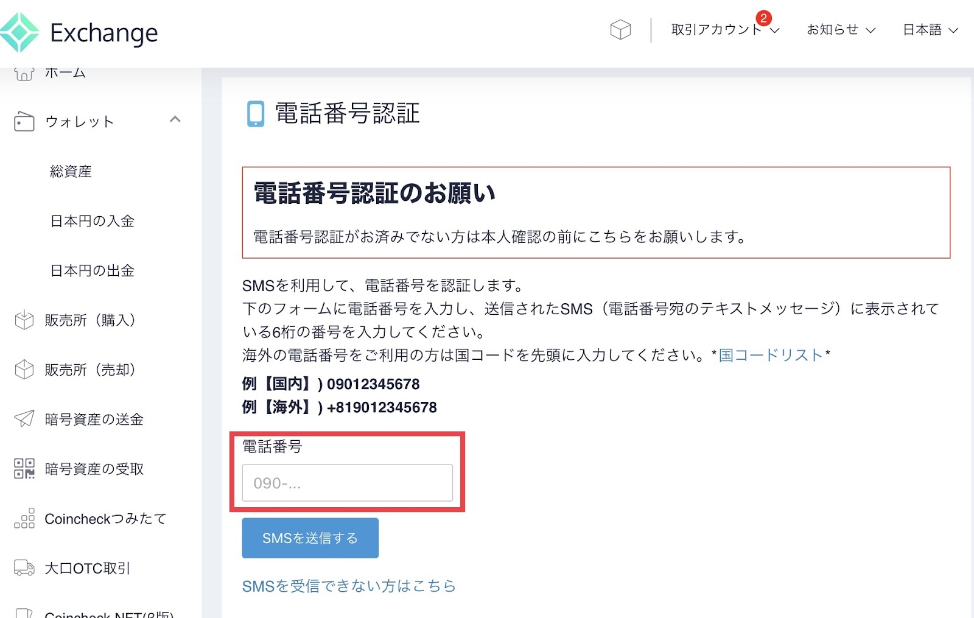Open 暗号資産の受取 page
Viewport: 974px width, 618px height.
pos(94,469)
